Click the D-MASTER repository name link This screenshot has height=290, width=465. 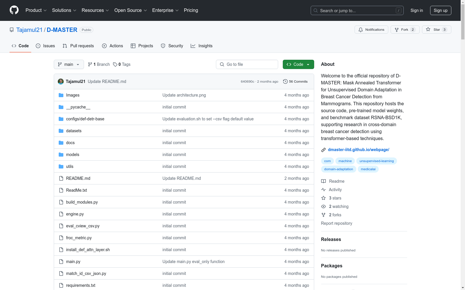(62, 30)
